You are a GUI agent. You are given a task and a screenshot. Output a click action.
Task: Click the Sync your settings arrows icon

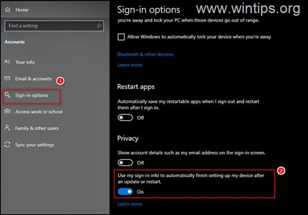click(7, 144)
